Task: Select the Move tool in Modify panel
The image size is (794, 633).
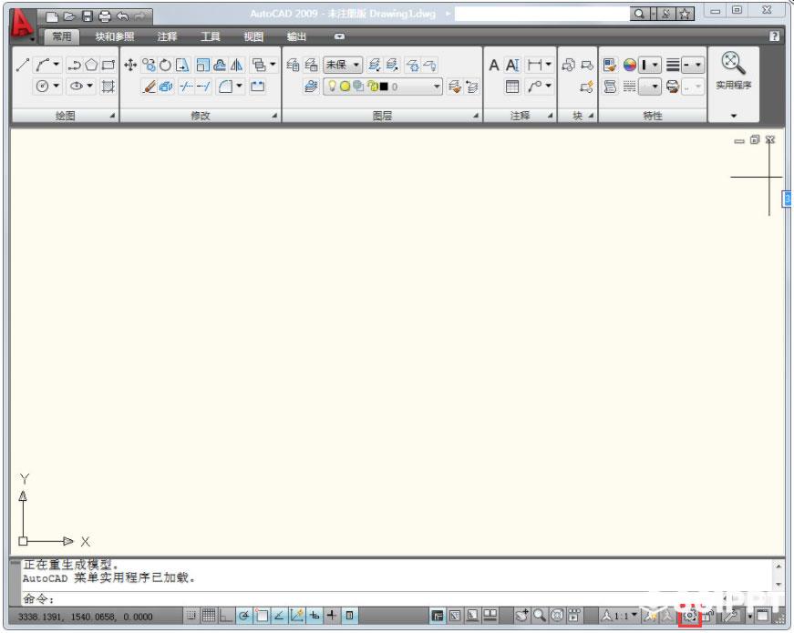Action: click(130, 65)
